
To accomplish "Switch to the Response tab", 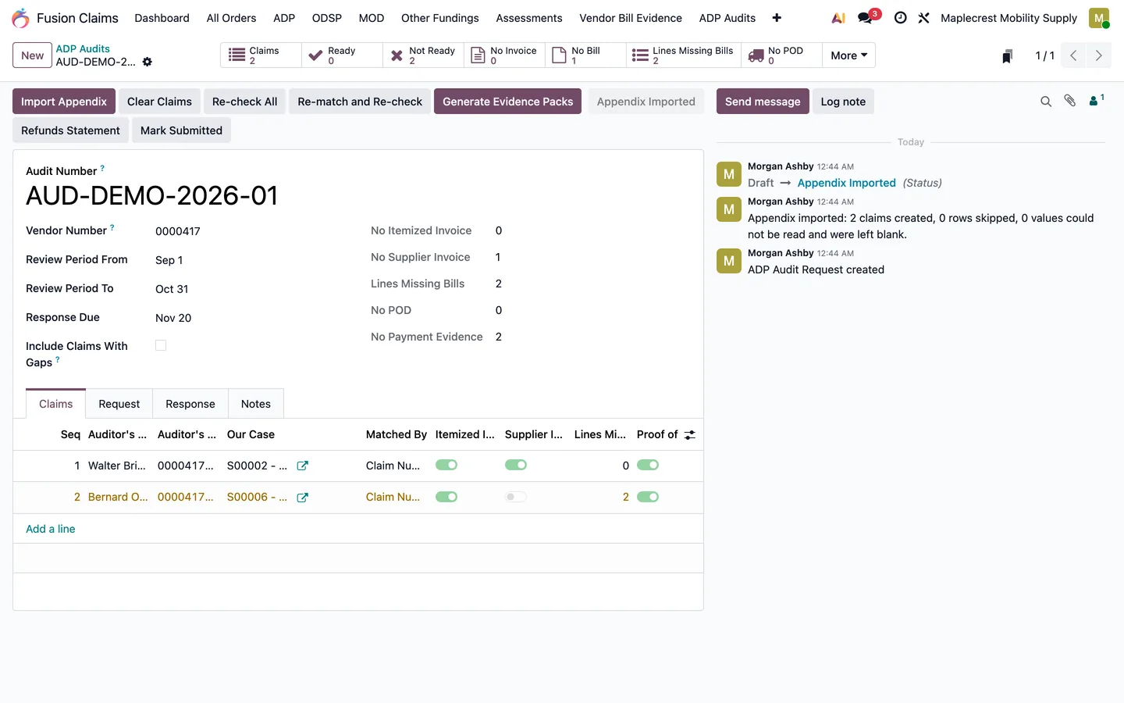I will [190, 404].
